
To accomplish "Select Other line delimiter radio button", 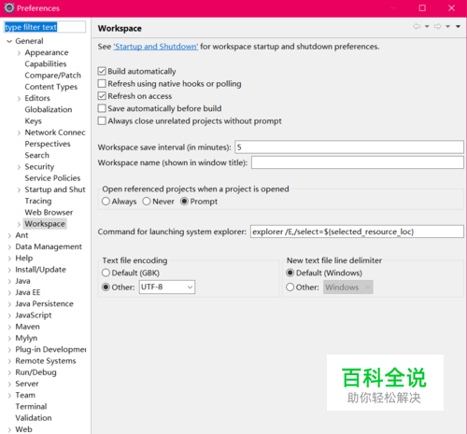I will [290, 287].
